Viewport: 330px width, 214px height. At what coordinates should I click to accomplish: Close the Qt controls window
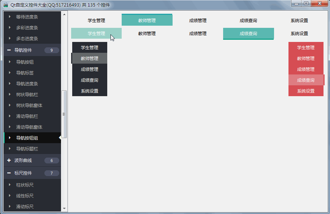tap(320, 4)
